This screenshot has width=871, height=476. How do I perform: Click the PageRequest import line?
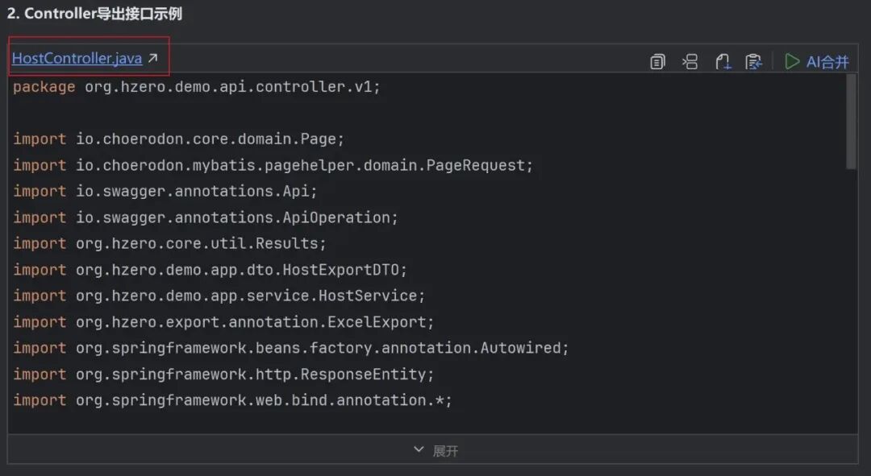[x=273, y=165]
